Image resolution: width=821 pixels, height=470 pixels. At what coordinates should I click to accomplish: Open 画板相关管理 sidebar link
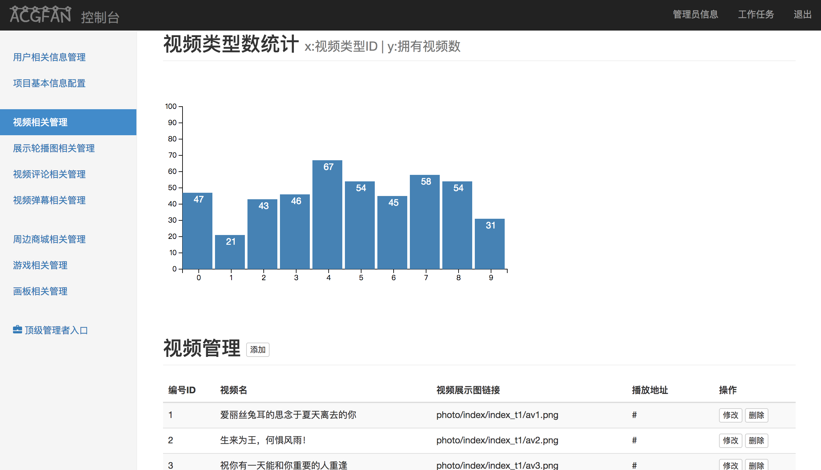click(x=40, y=291)
